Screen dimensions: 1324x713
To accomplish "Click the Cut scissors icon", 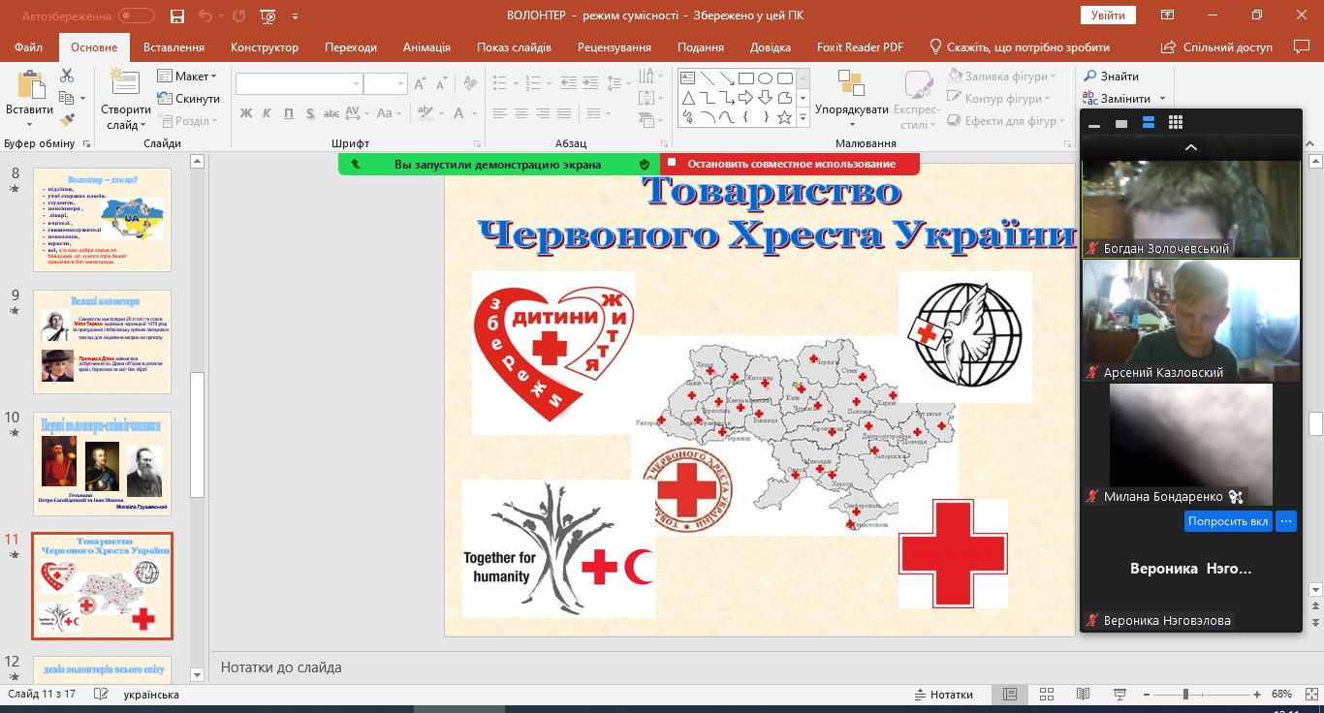I will (x=67, y=76).
